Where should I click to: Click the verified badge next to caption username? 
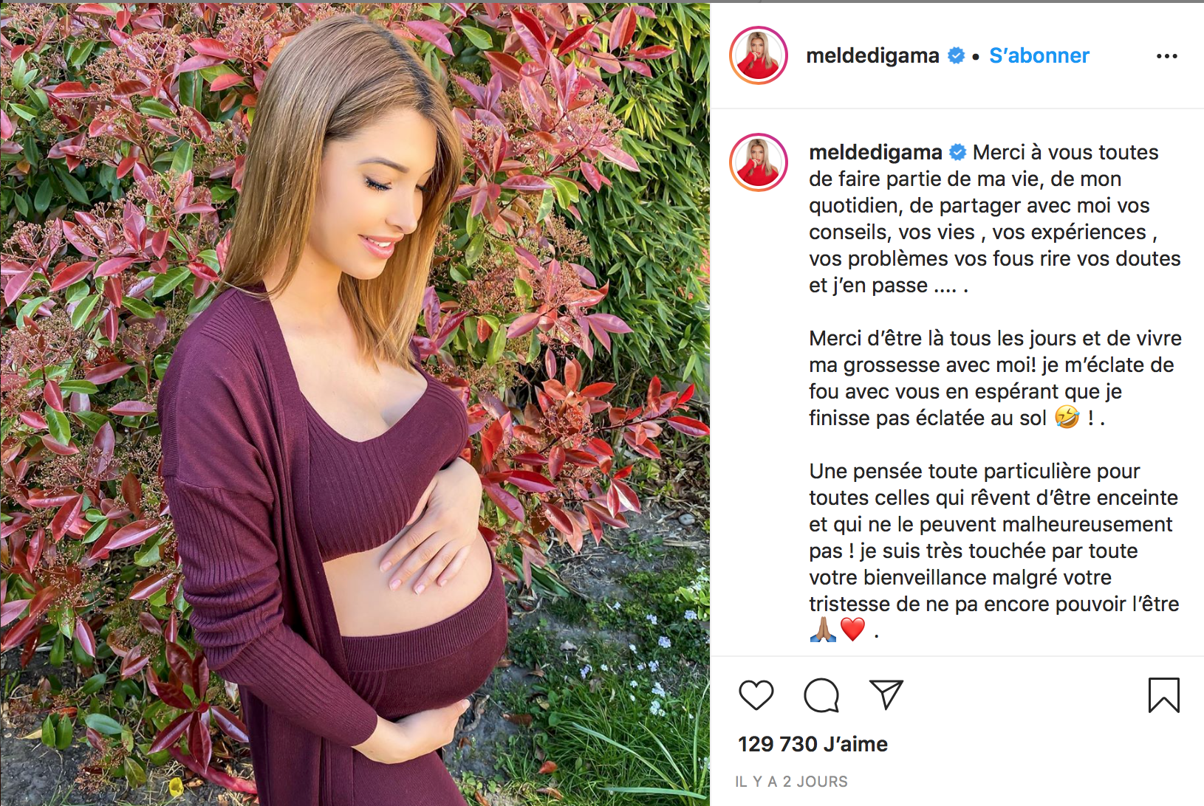[958, 152]
